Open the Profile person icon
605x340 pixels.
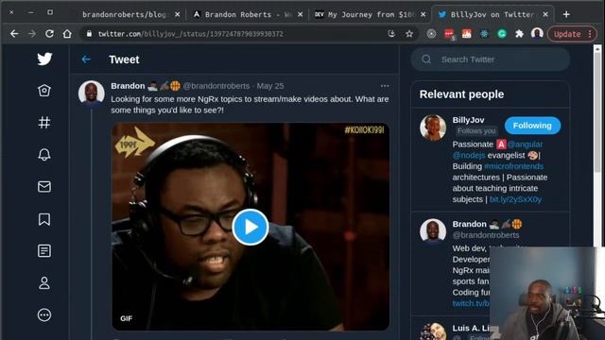[44, 283]
